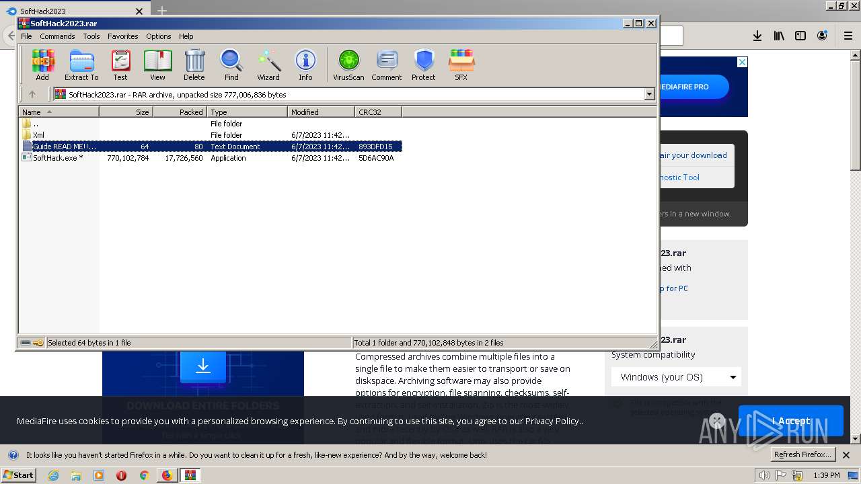Open the Options menu
The width and height of the screenshot is (861, 484).
click(x=159, y=36)
